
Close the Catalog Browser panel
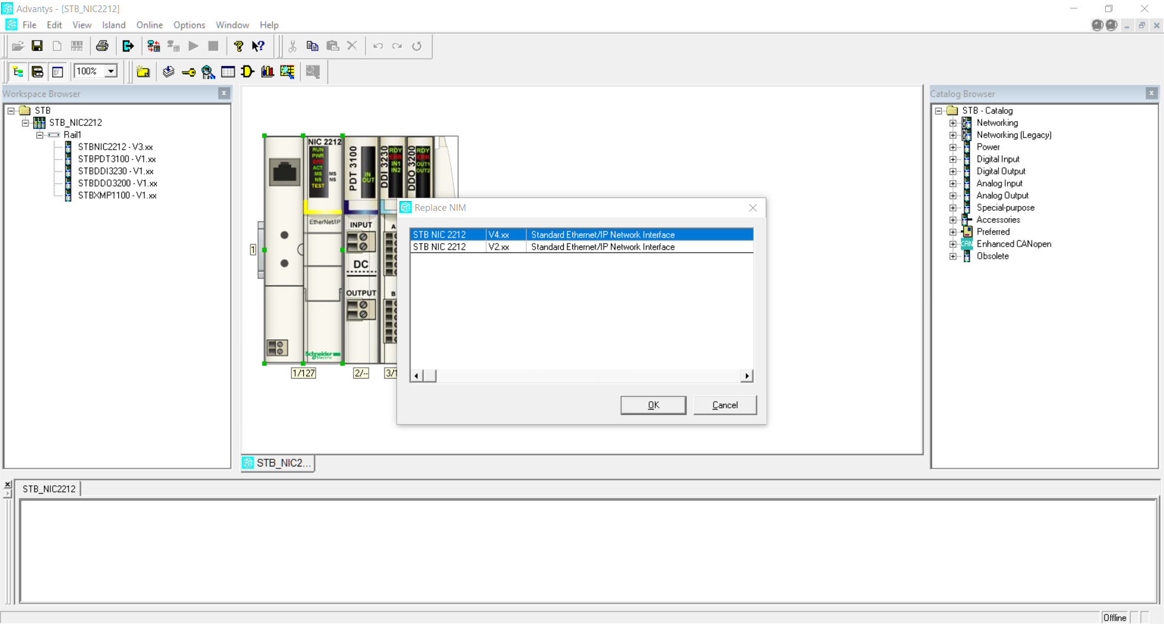[x=1151, y=93]
